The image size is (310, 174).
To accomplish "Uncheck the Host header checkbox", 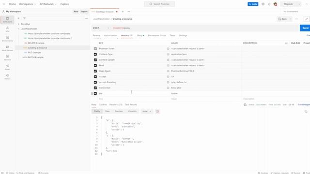I will click(95, 65).
